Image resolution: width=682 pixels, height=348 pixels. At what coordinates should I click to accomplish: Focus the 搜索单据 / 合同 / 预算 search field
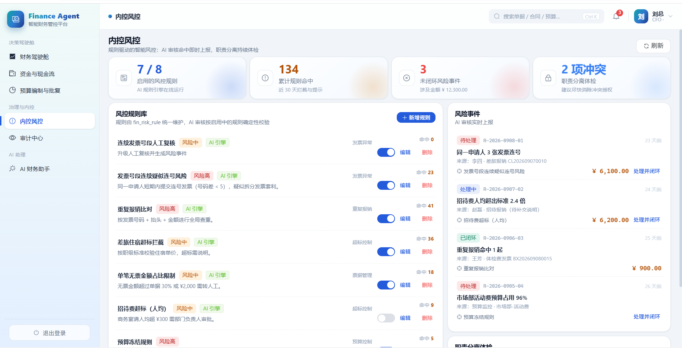[546, 16]
